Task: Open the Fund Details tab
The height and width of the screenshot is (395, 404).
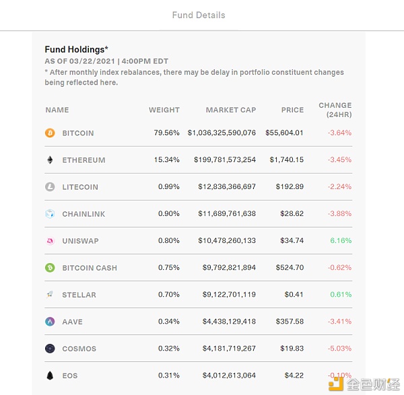Action: coord(199,15)
